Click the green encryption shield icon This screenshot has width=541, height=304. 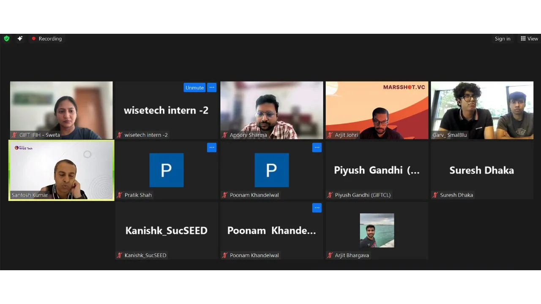point(7,38)
